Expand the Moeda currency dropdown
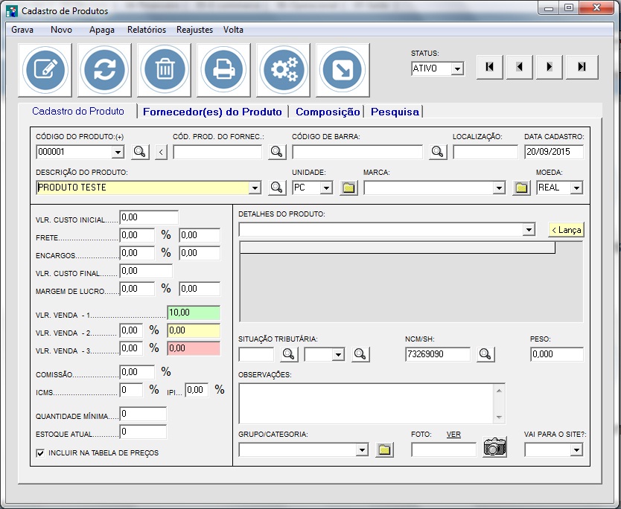This screenshot has height=509, width=621. pos(576,188)
